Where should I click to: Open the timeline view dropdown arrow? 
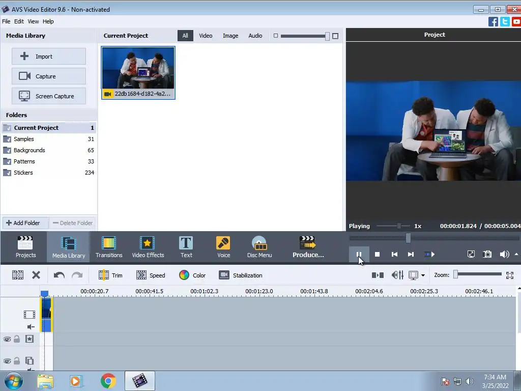coord(423,275)
